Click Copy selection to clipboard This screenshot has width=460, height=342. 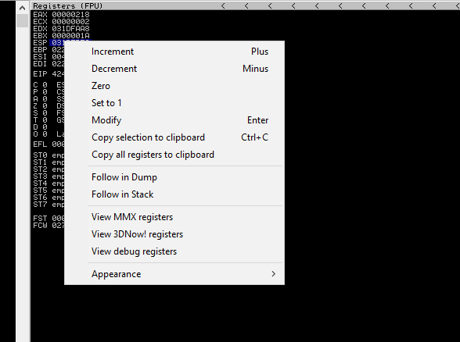point(174,137)
